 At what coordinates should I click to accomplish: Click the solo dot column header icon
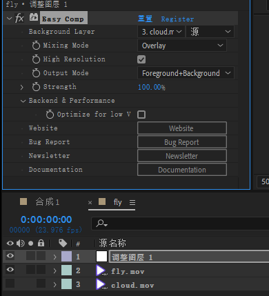30,244
